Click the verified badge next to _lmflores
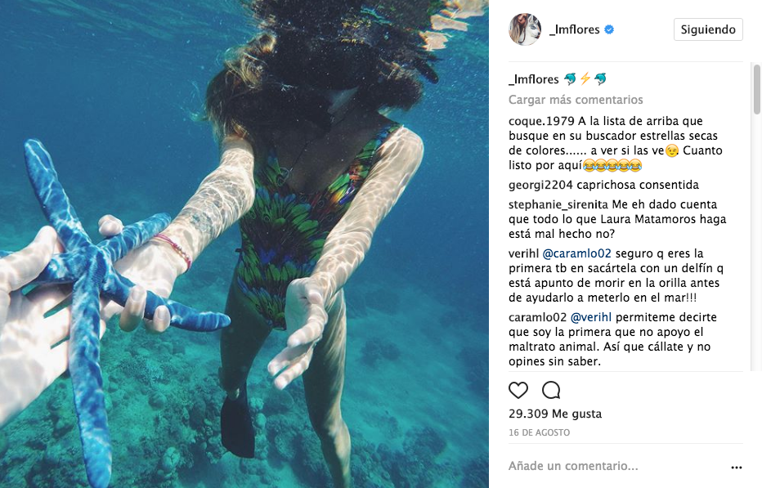Screen dimensions: 762x488 pos(609,29)
